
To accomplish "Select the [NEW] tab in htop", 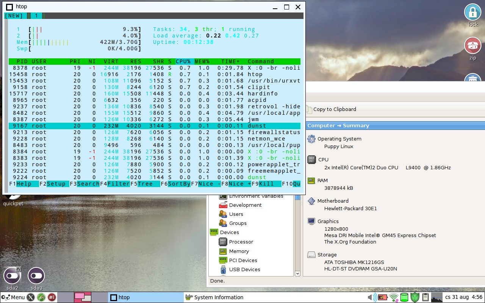I will pyautogui.click(x=14, y=16).
